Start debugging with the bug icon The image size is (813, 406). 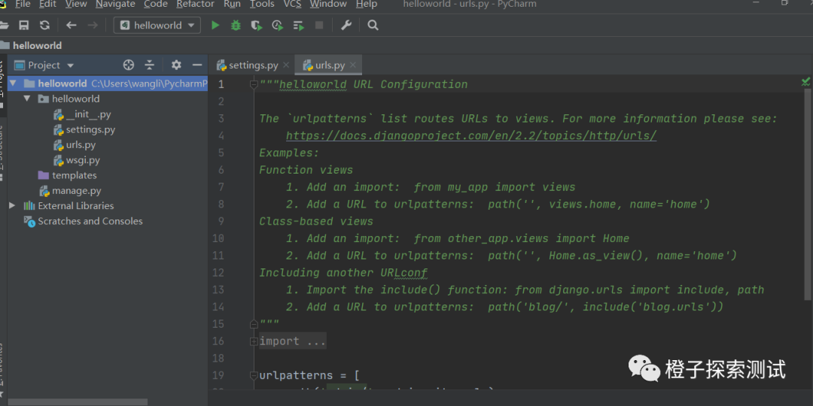click(236, 25)
